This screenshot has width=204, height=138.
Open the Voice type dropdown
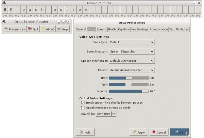132,42
